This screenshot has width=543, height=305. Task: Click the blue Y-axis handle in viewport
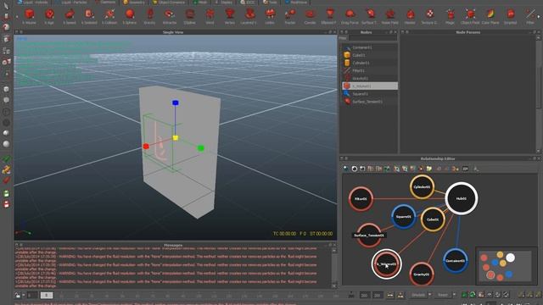(x=176, y=103)
